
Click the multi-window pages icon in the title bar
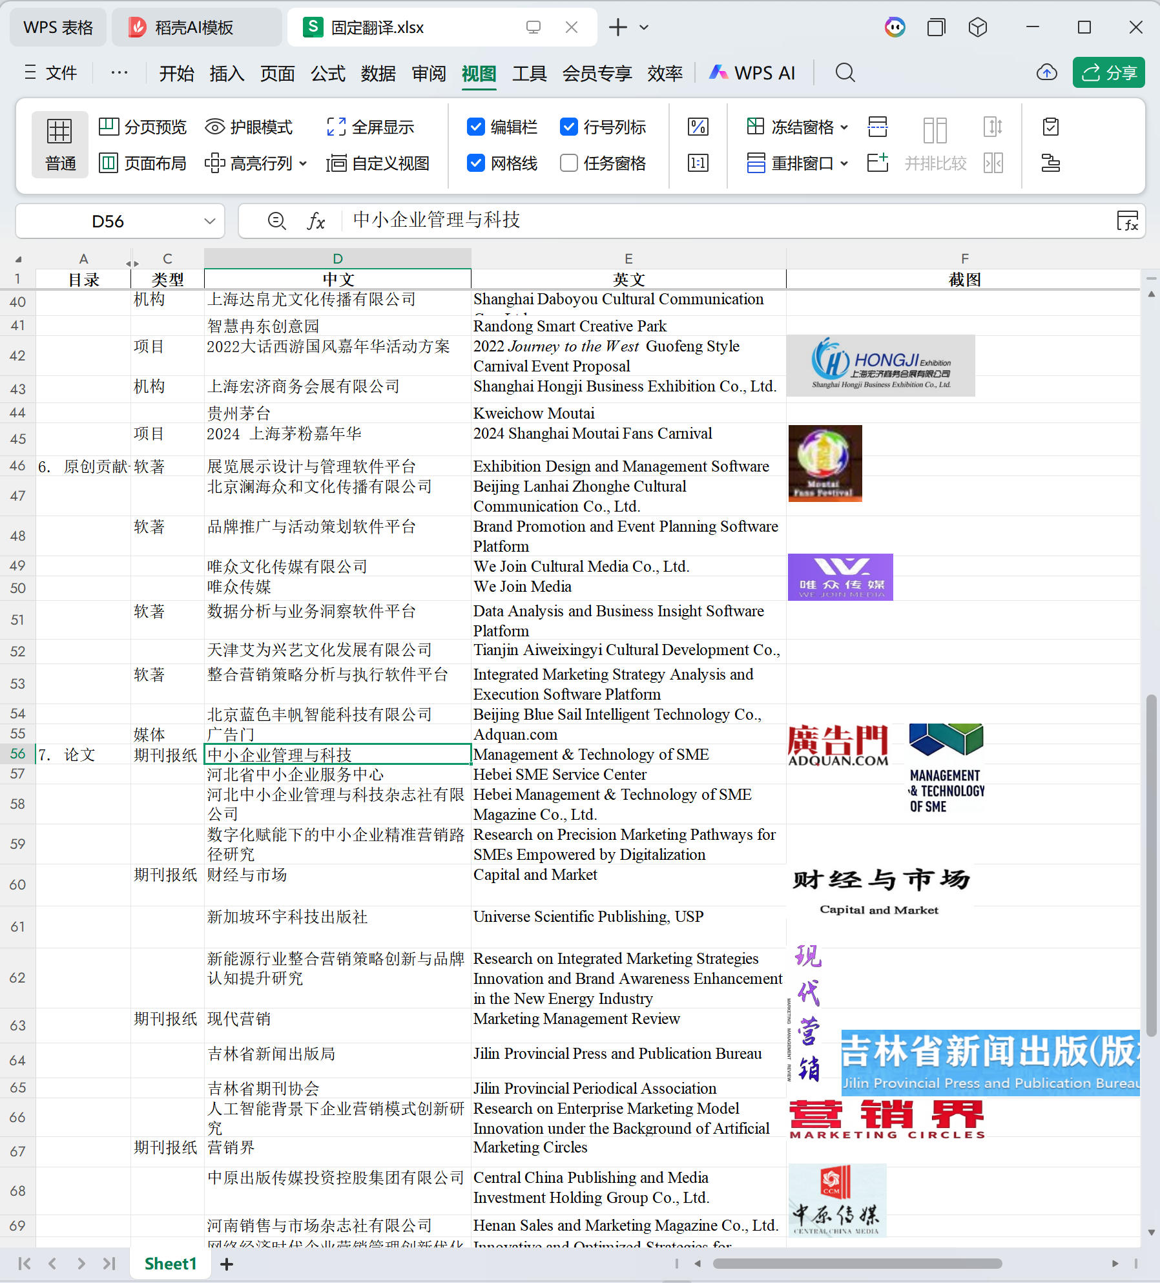click(936, 27)
